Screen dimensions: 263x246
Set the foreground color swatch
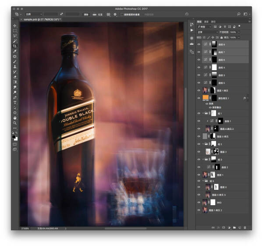[14, 137]
